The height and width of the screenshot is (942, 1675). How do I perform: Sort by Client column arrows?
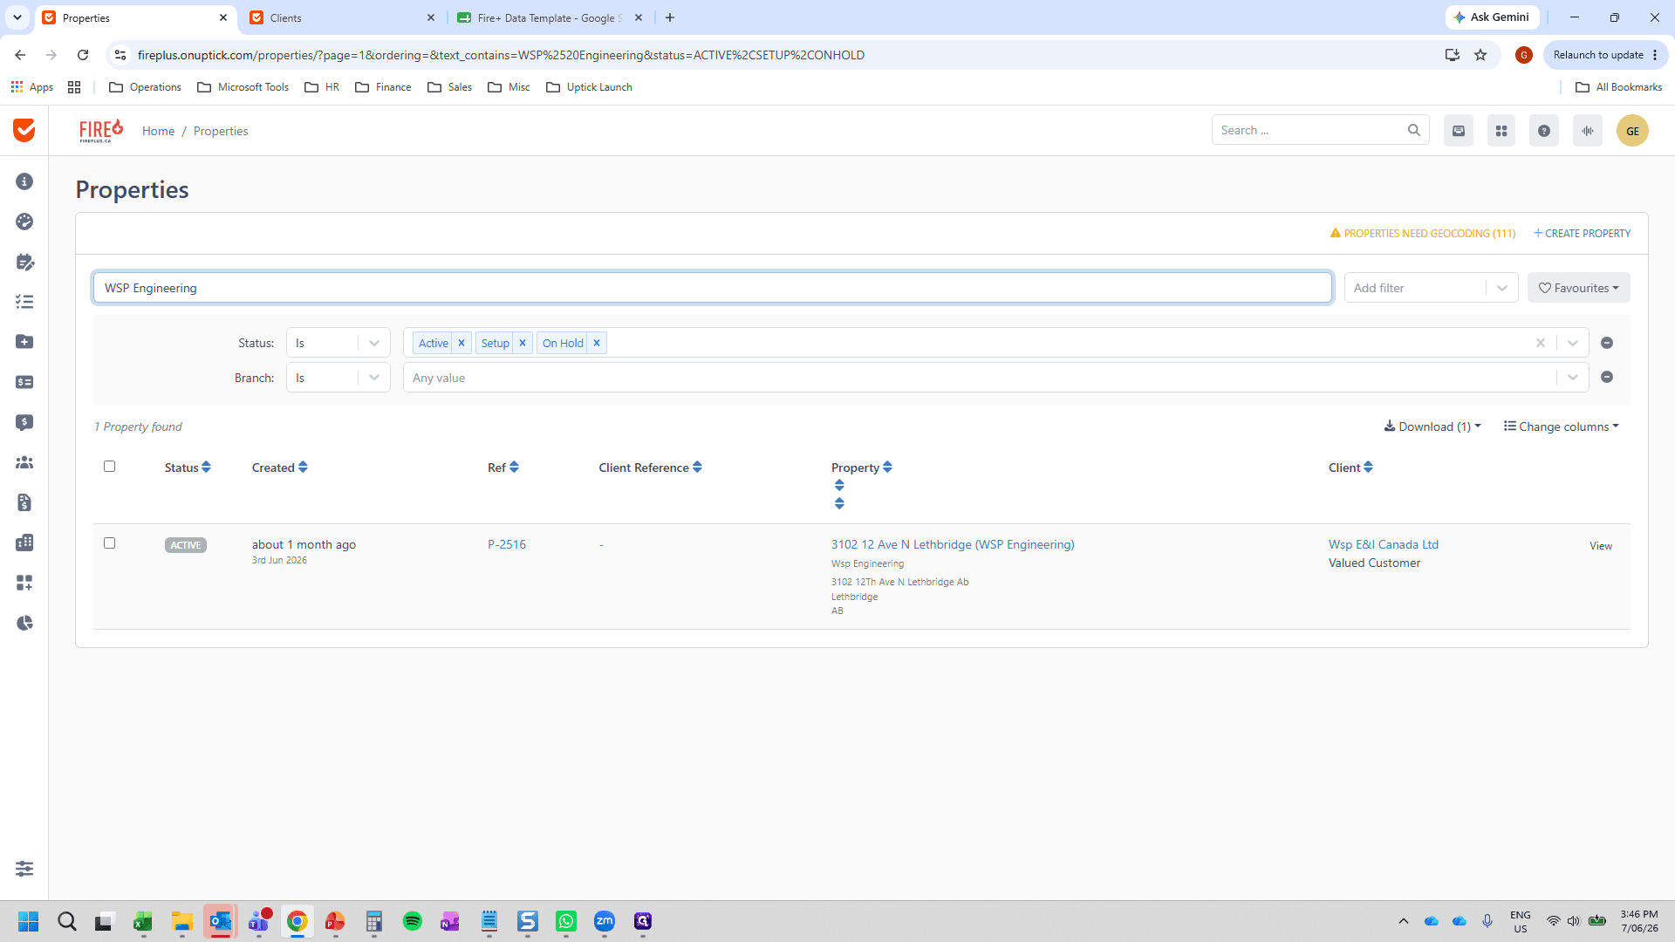tap(1368, 468)
